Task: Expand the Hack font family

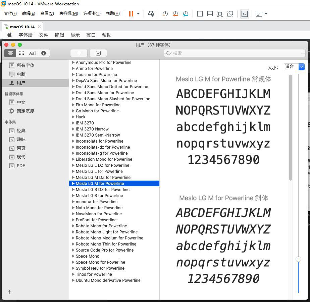Action: [73, 117]
